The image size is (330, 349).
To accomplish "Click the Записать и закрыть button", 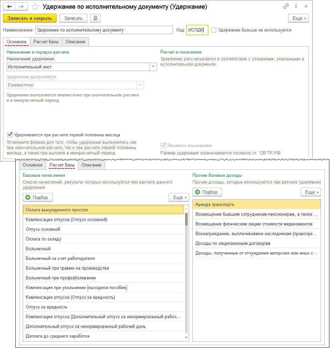I will (x=29, y=18).
